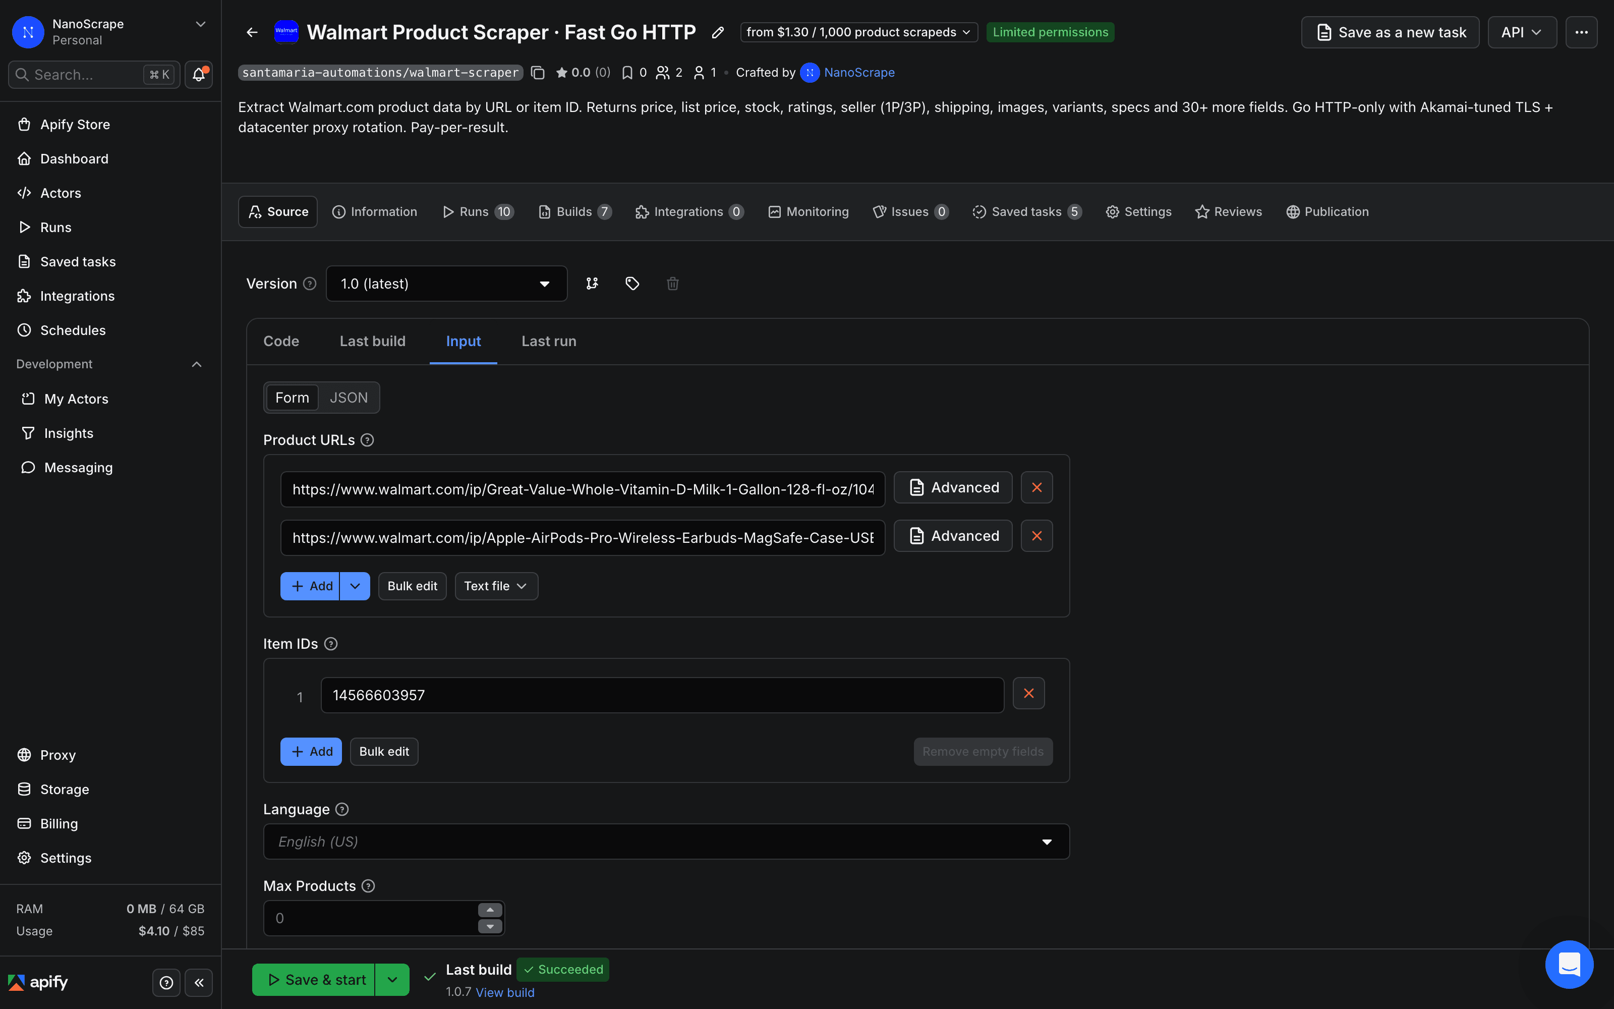Collapse the sidebar with double chevron
Image resolution: width=1614 pixels, height=1009 pixels.
[x=199, y=982]
